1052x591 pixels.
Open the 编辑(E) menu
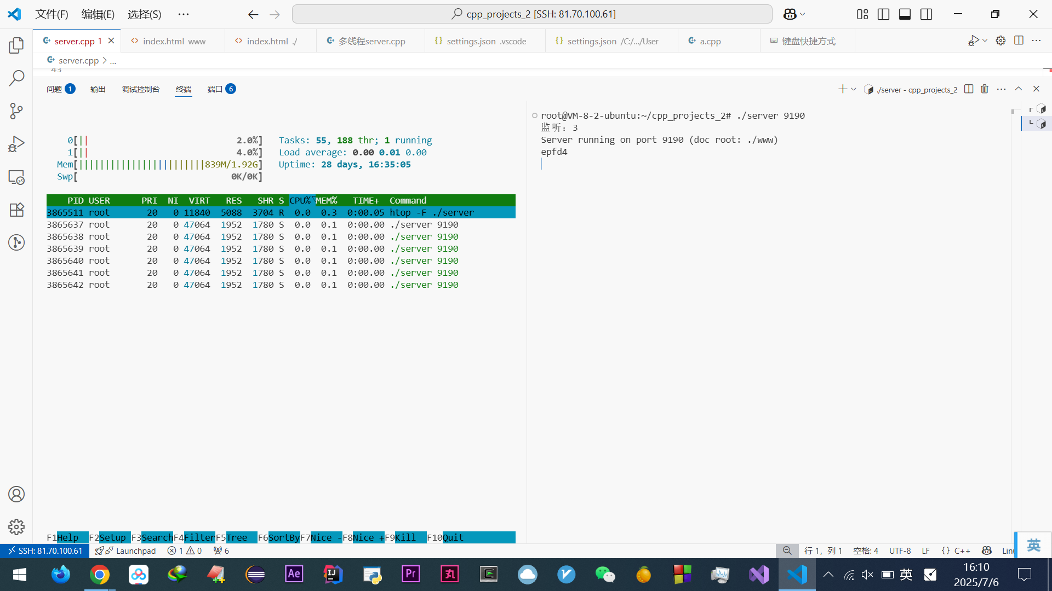[x=98, y=14]
